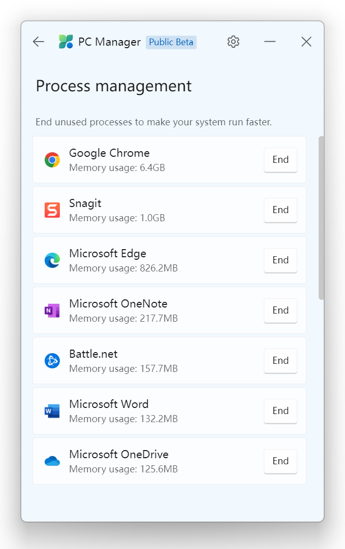
Task: End the Microsoft Edge process
Action: pyautogui.click(x=281, y=260)
